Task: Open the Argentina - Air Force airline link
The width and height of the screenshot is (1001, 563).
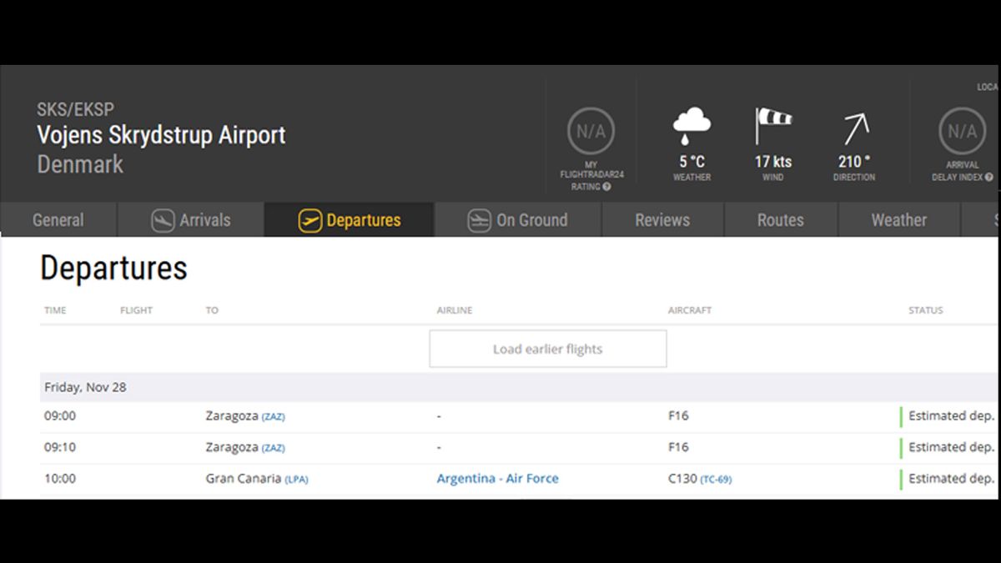Action: click(x=497, y=479)
